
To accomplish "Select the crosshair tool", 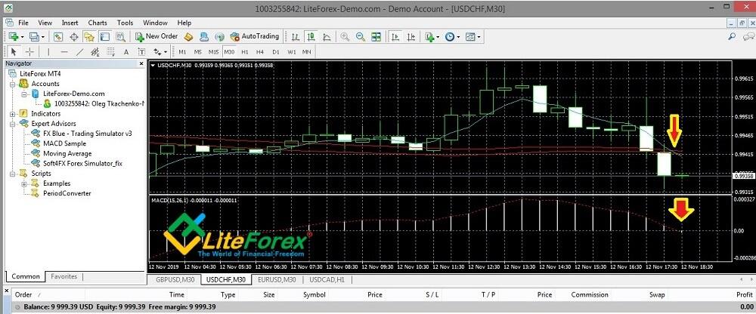I will coord(30,51).
